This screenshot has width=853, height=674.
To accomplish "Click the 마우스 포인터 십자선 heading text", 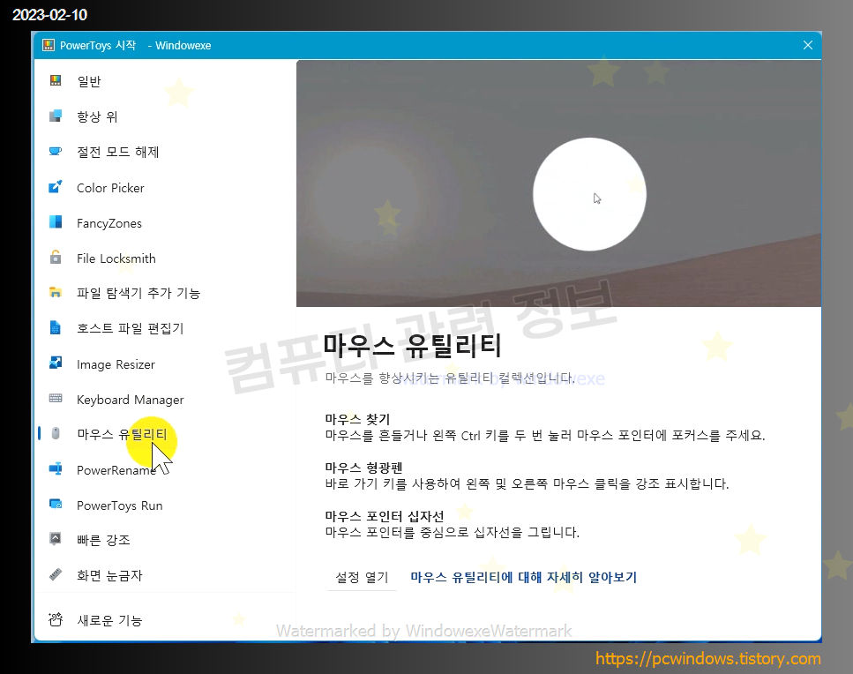I will [385, 516].
